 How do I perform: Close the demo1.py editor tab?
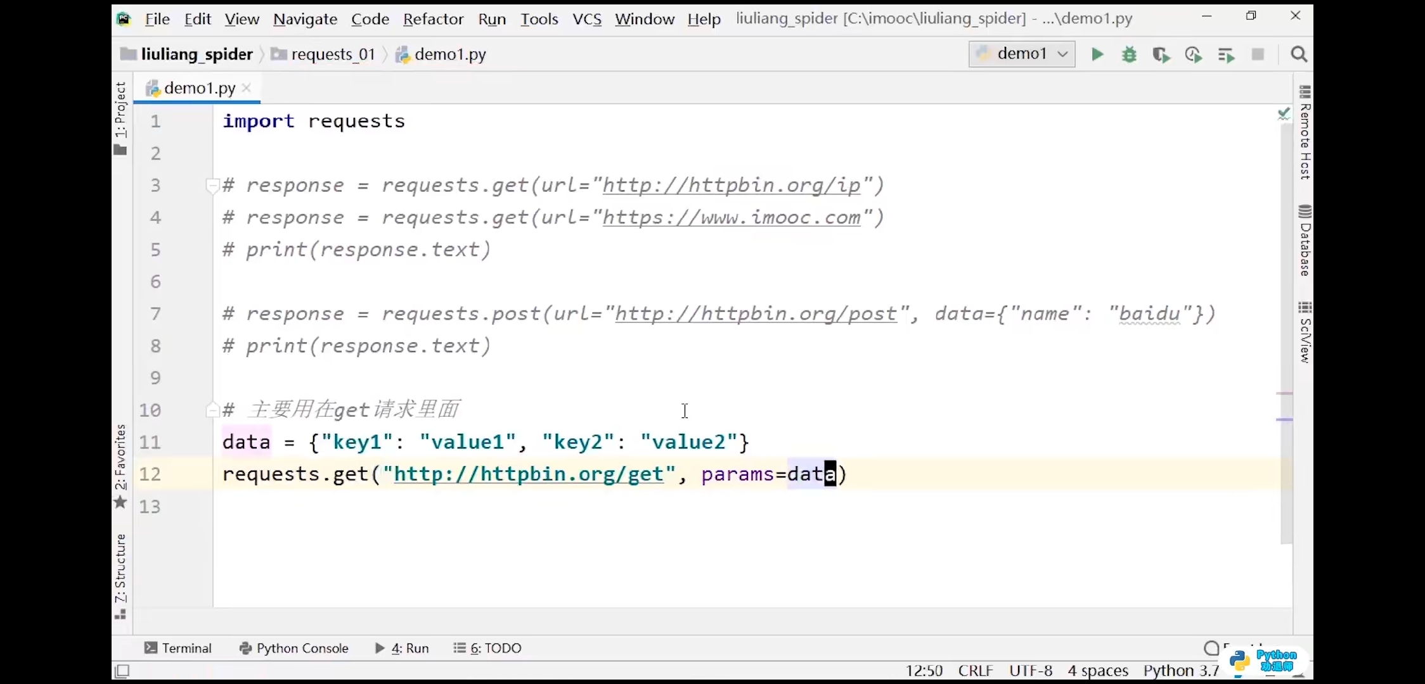coord(247,88)
